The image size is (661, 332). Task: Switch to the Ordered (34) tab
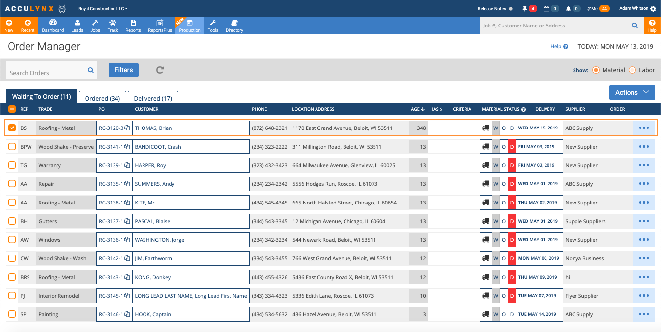coord(102,98)
